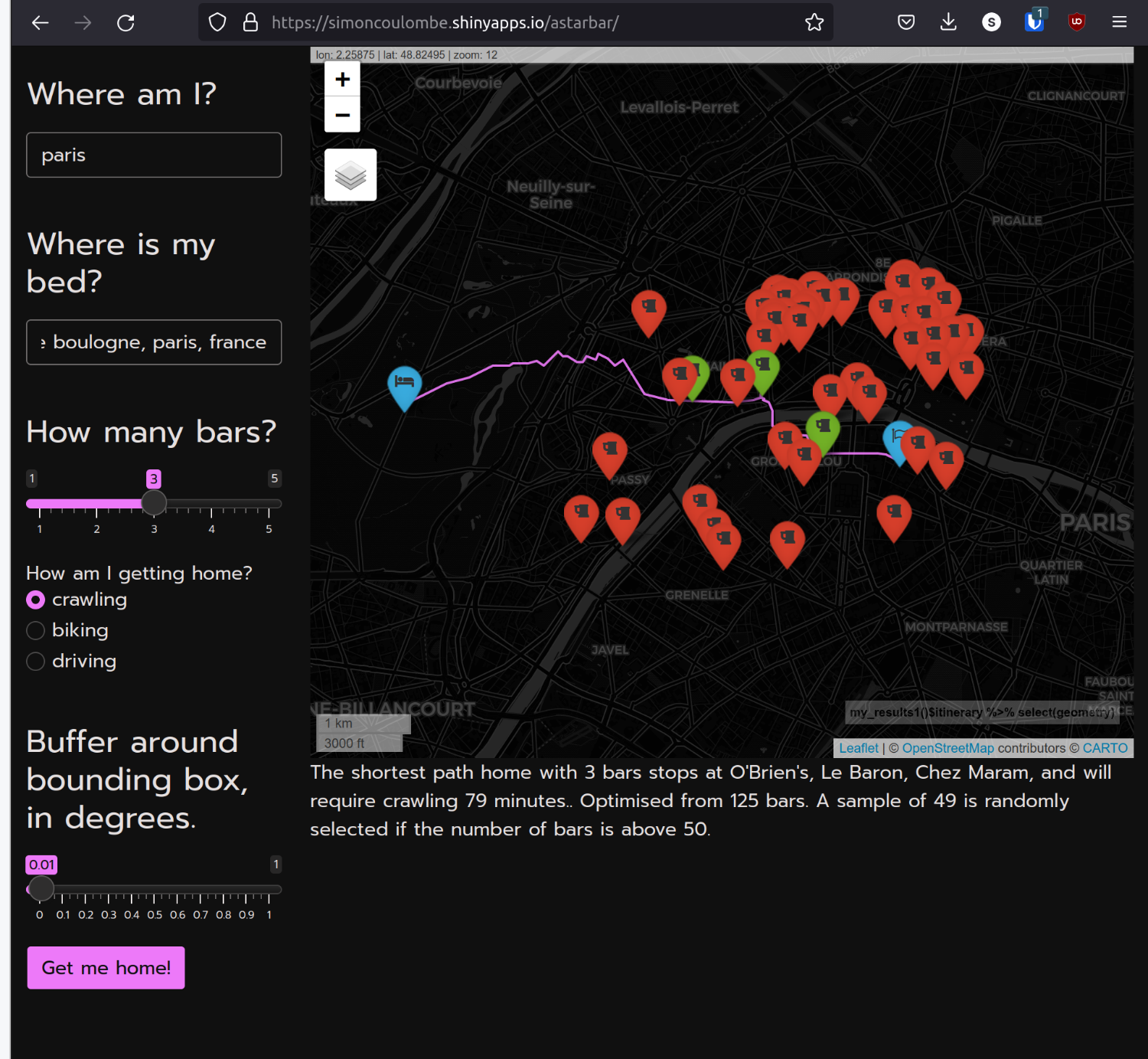
Task: Click 'Get me home!' button
Action: coord(106,968)
